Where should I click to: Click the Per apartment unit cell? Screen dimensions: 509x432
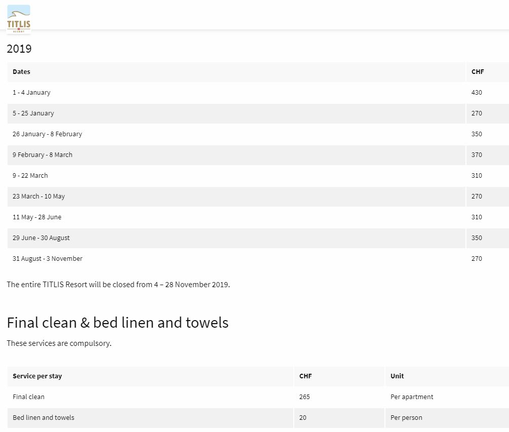(x=412, y=397)
